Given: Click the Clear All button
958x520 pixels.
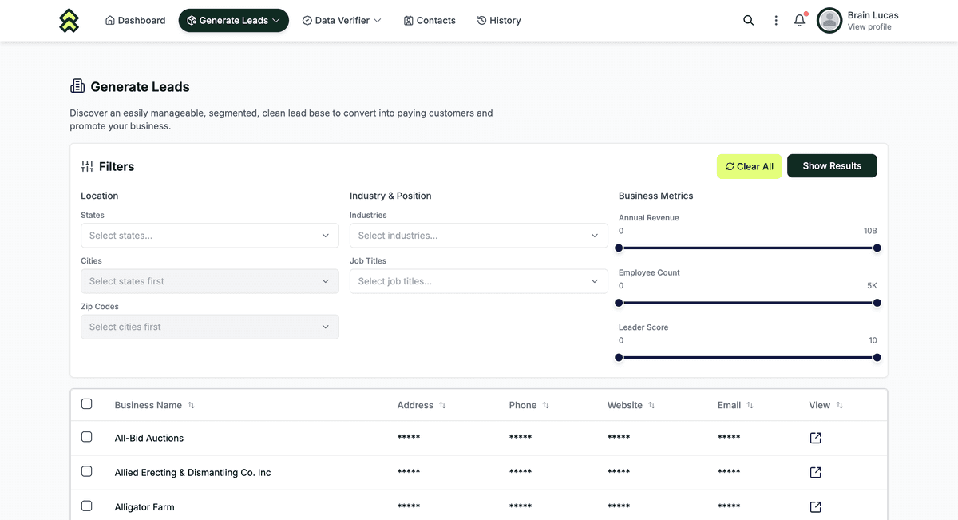Looking at the screenshot, I should click(x=749, y=166).
